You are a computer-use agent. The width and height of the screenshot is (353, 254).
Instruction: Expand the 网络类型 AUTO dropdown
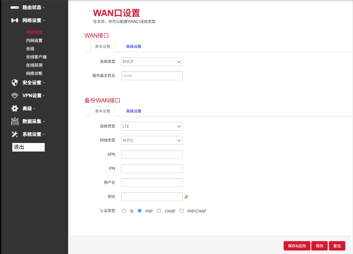(152, 140)
